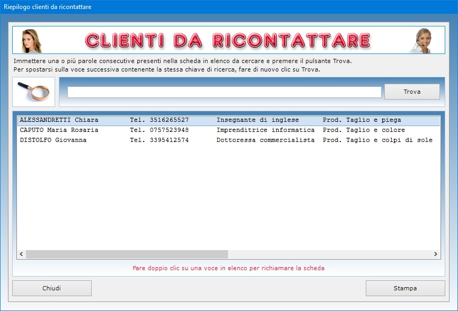Click 'Prod. Taglio e colore'
Image resolution: width=458 pixels, height=311 pixels.
click(364, 130)
